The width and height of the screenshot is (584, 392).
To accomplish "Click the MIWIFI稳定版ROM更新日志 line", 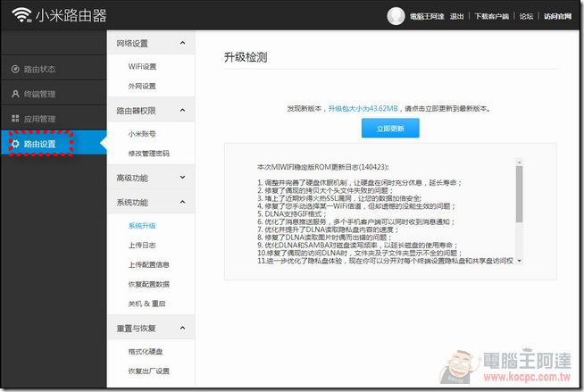I will coord(322,167).
